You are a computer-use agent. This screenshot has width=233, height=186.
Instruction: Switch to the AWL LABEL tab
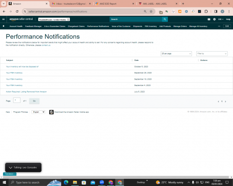tap(158, 4)
